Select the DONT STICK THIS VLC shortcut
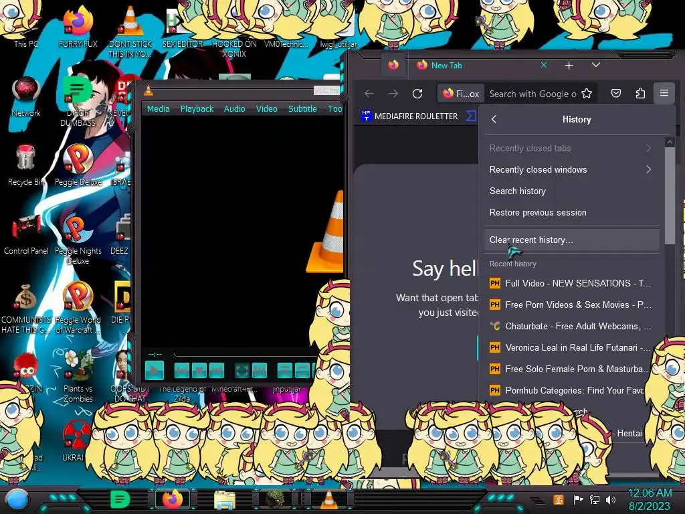The width and height of the screenshot is (685, 514). click(x=130, y=31)
